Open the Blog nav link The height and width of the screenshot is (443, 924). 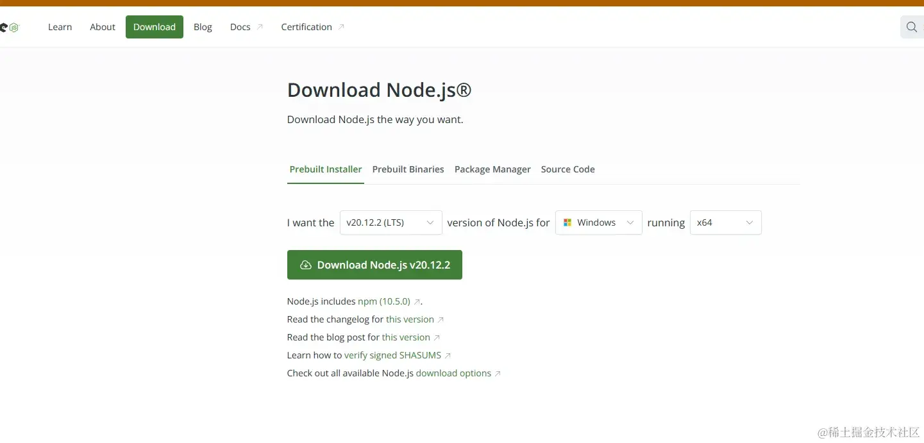(x=203, y=27)
